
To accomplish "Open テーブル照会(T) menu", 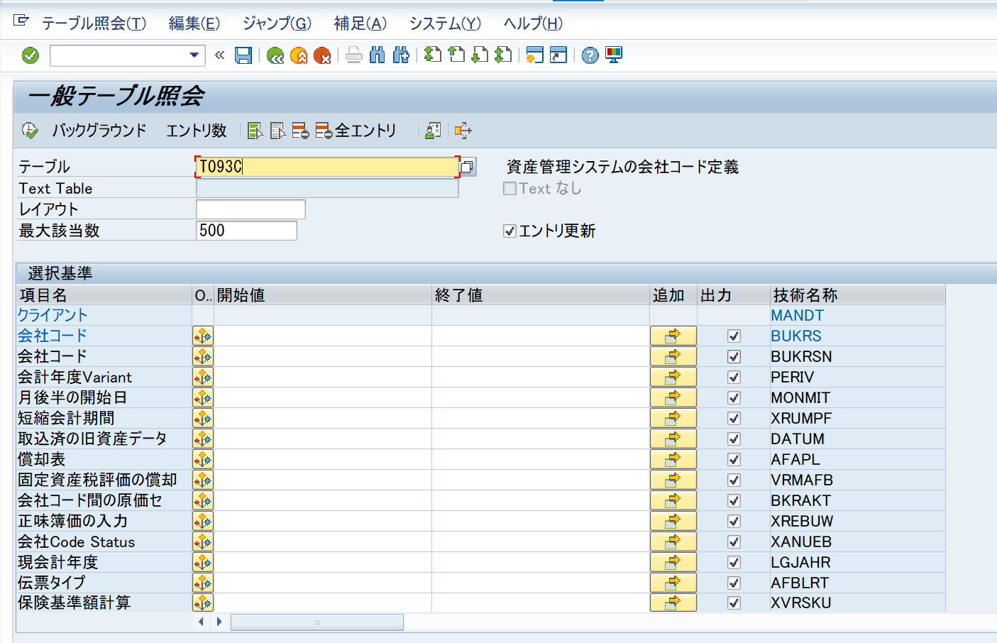I will (94, 23).
